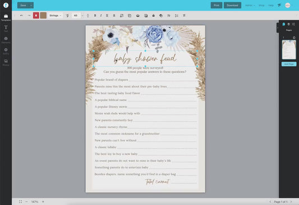Open the Templates panel in sidebar

pyautogui.click(x=6, y=17)
